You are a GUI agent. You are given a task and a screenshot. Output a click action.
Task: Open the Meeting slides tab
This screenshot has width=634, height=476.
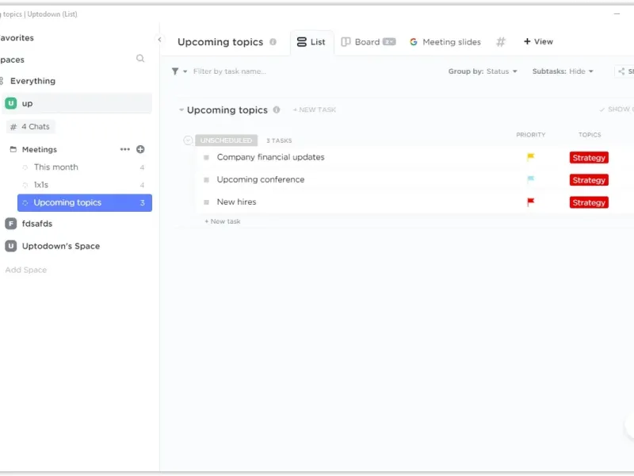[x=445, y=42]
